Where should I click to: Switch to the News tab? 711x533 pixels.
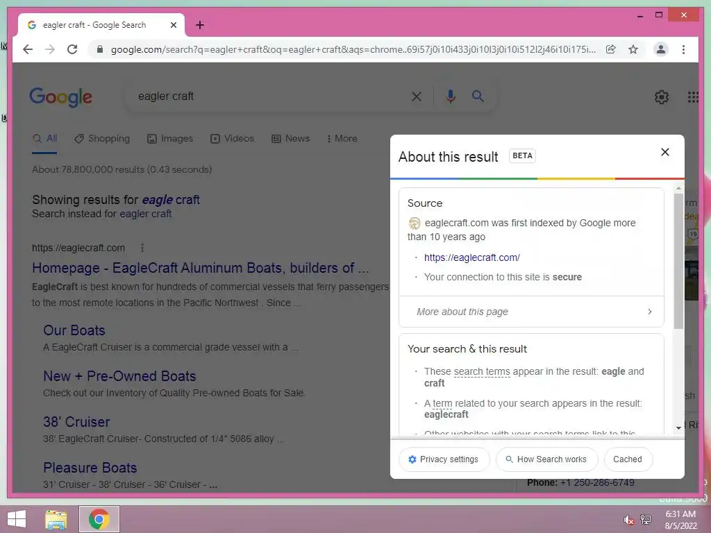291,139
